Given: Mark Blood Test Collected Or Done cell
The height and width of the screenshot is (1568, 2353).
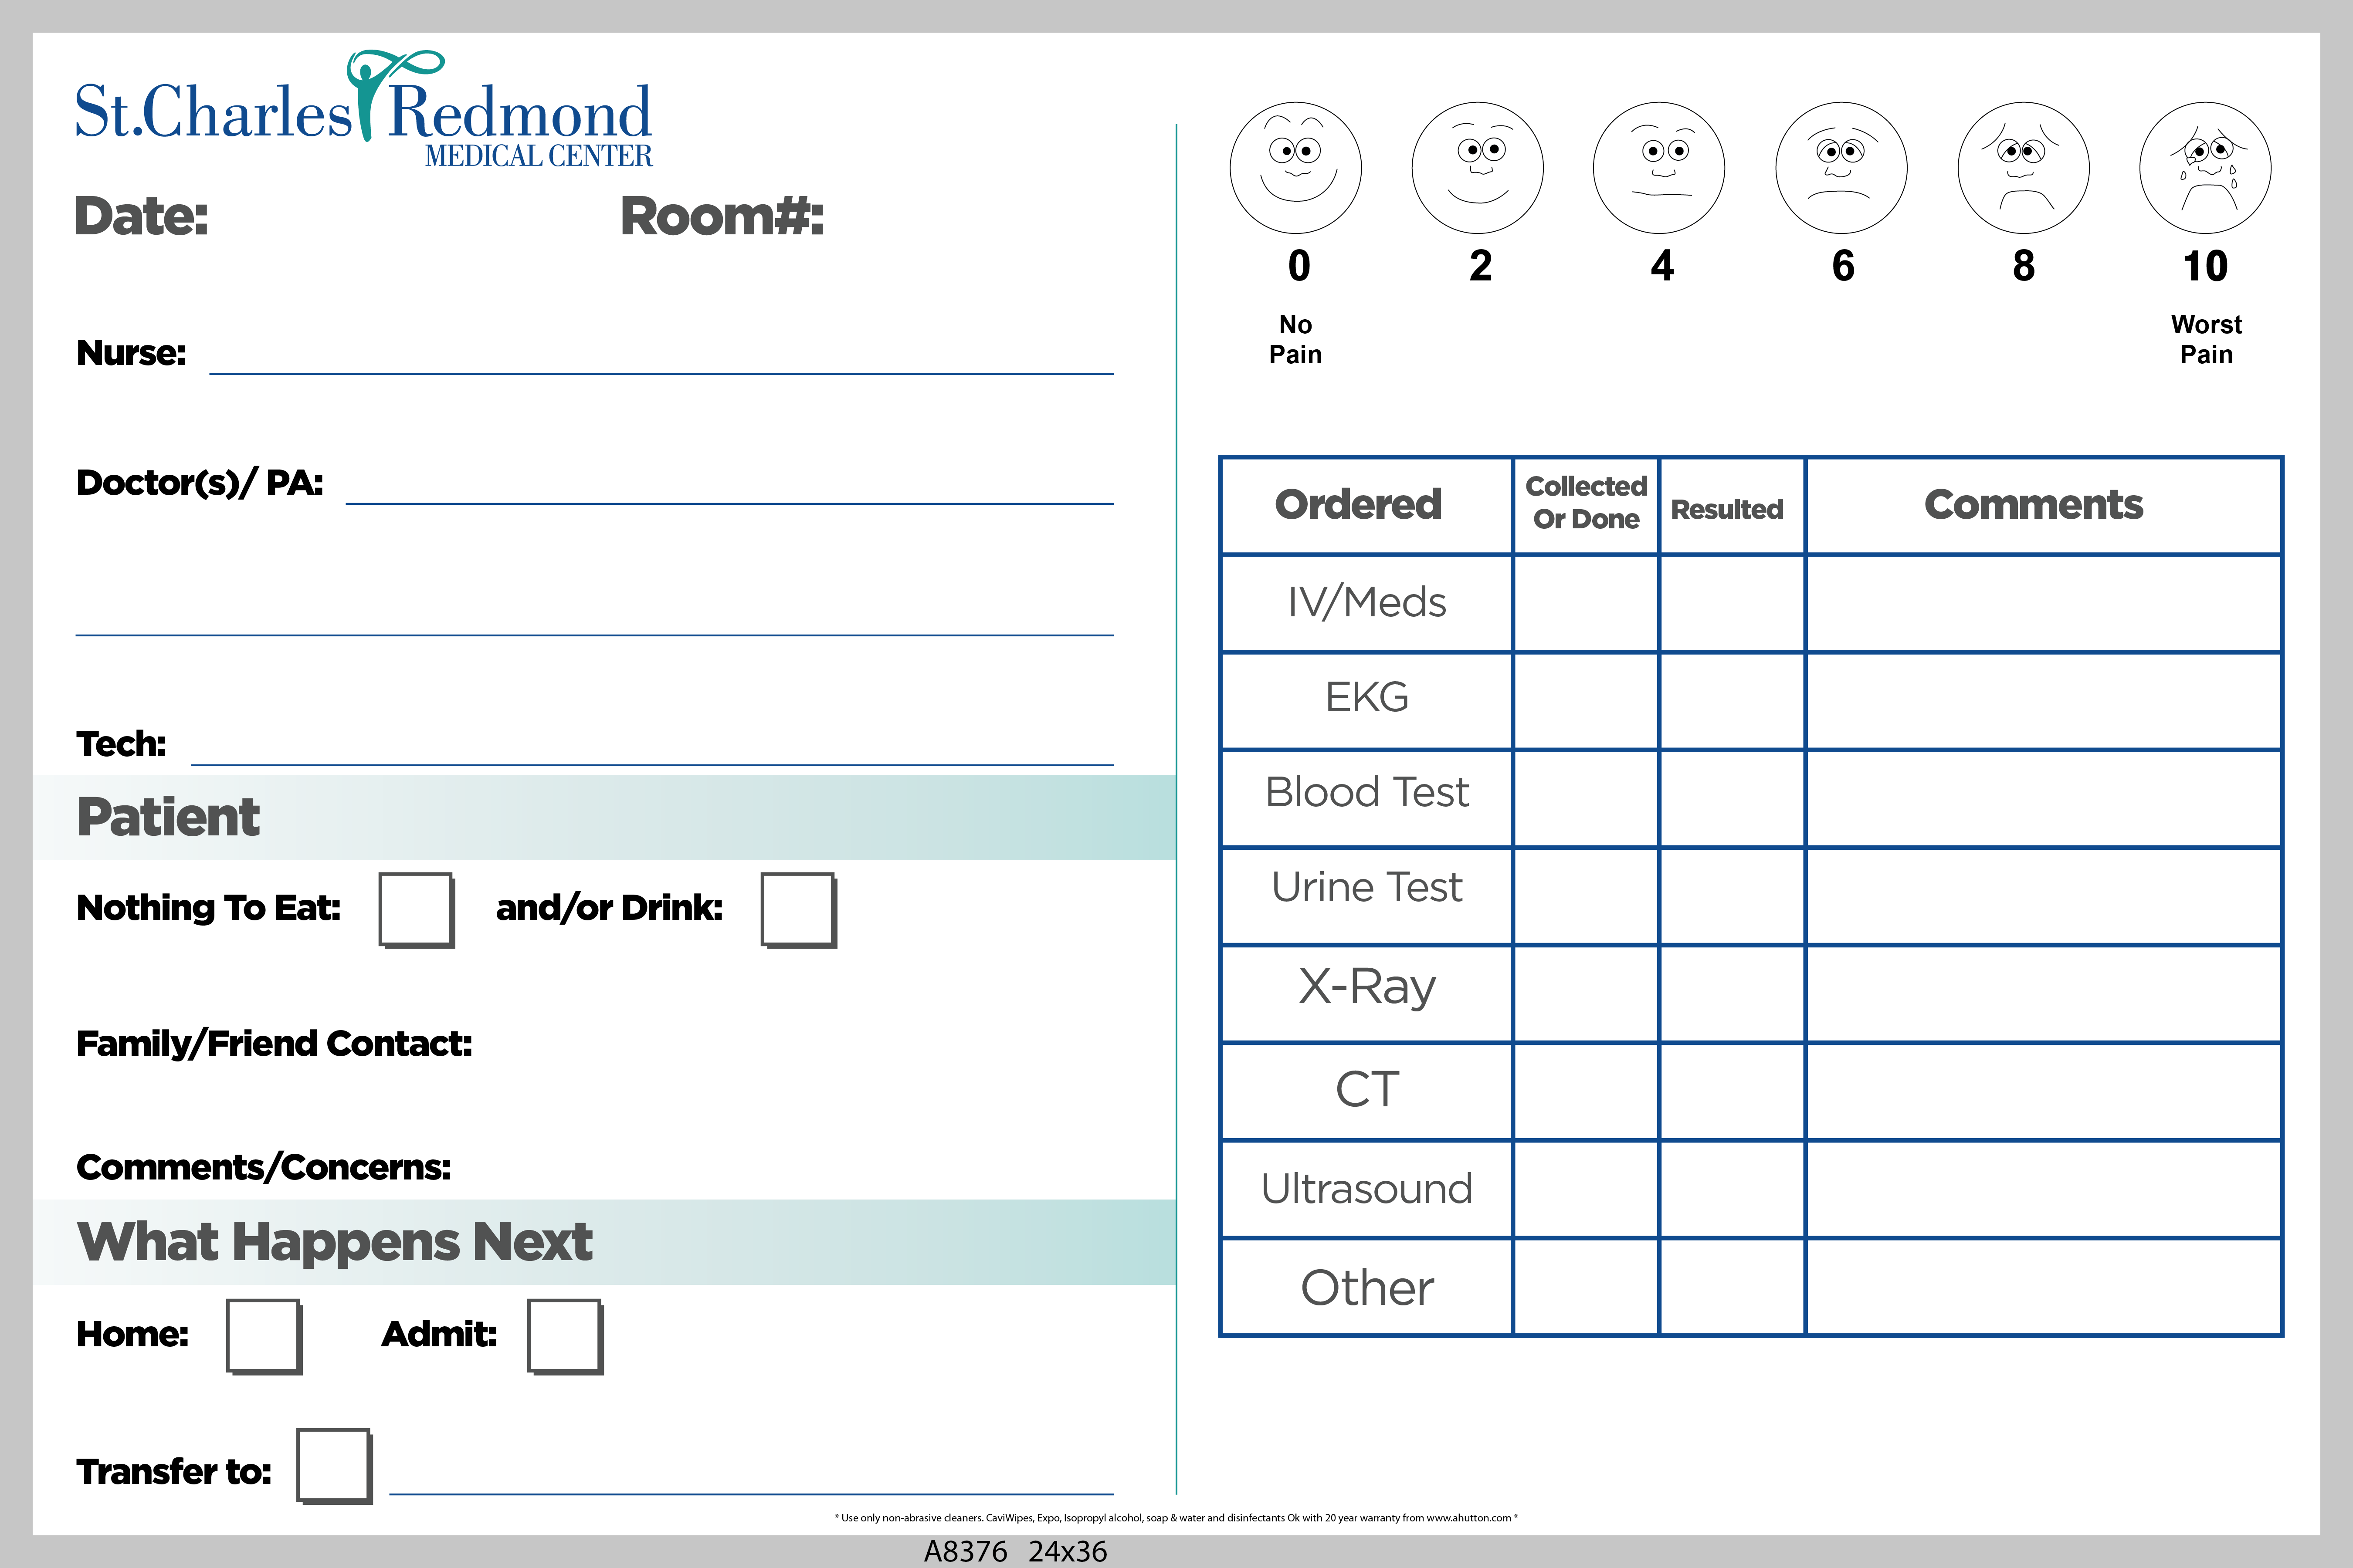Looking at the screenshot, I should tap(1586, 799).
